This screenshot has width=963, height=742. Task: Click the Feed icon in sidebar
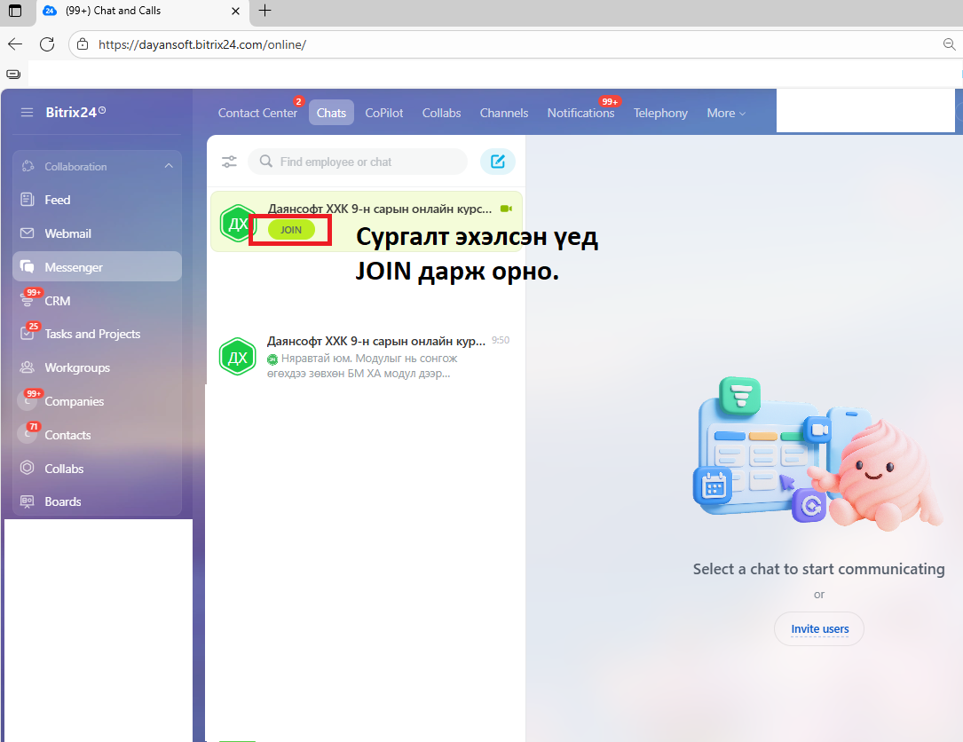pyautogui.click(x=27, y=200)
